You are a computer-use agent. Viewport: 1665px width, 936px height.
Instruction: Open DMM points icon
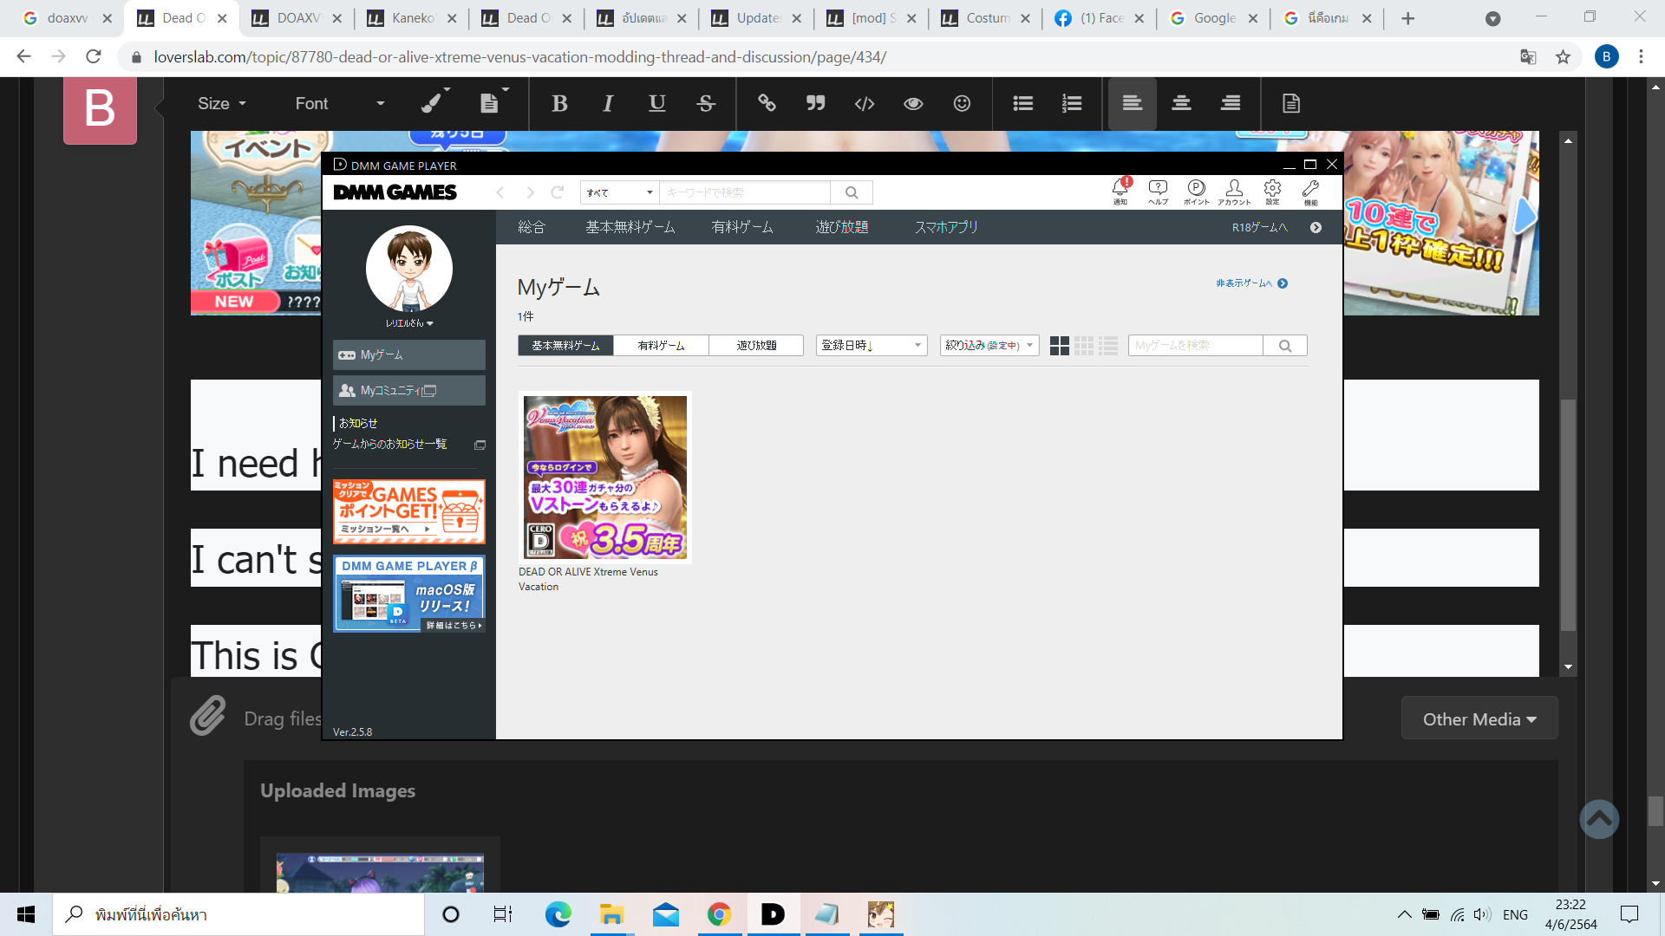pyautogui.click(x=1197, y=192)
